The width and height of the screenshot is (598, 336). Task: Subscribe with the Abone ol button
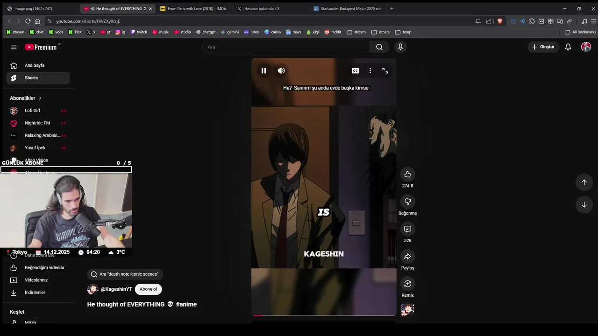coord(148,289)
